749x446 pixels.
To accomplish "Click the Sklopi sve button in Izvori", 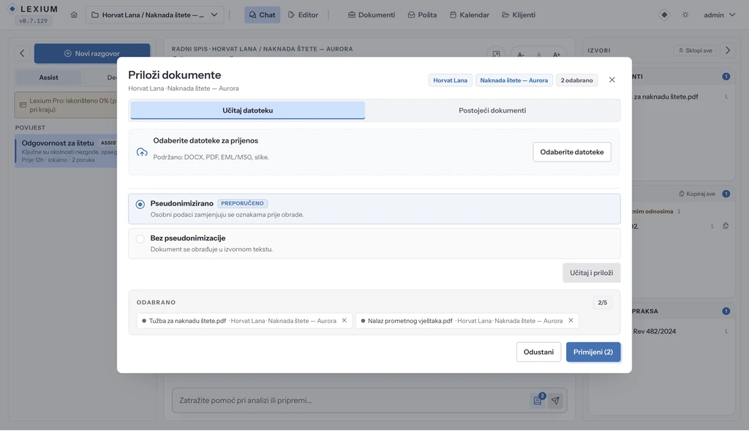I will [x=695, y=50].
